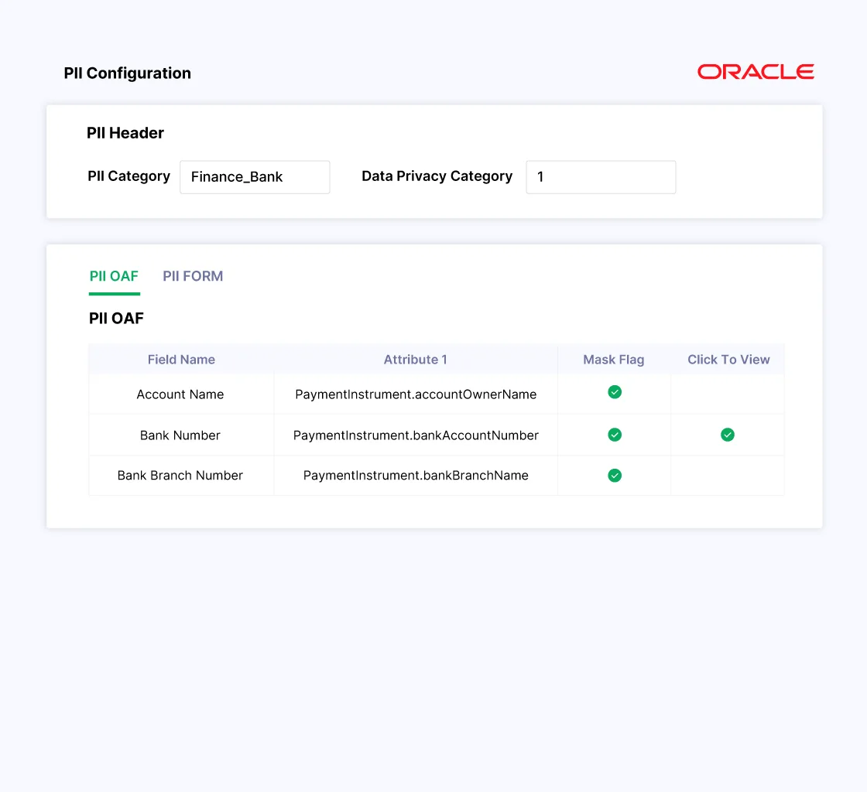Toggle Mask Flag checkmark for Account Name
This screenshot has height=792, width=867.
coord(615,392)
